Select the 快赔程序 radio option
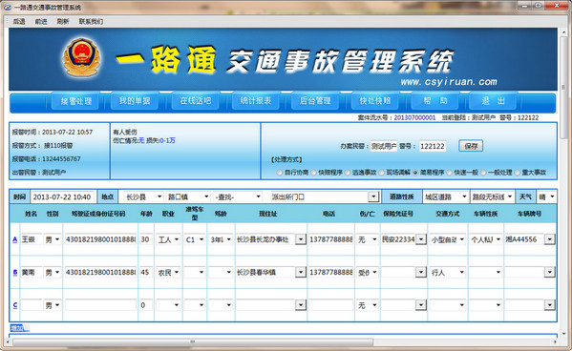The width and height of the screenshot is (572, 351). click(314, 173)
